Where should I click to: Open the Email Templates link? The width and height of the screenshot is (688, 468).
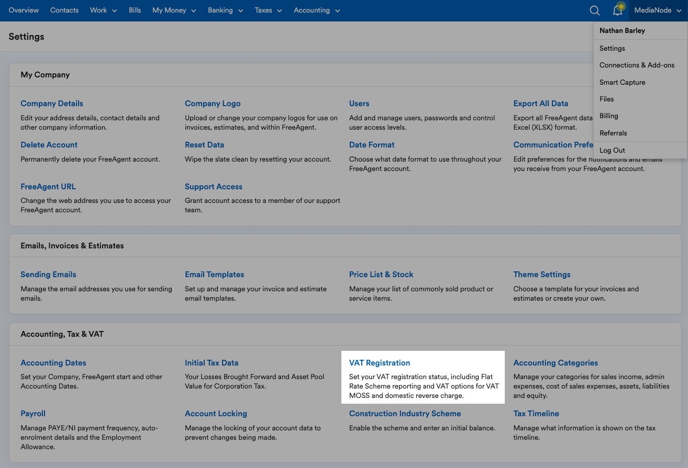[214, 275]
